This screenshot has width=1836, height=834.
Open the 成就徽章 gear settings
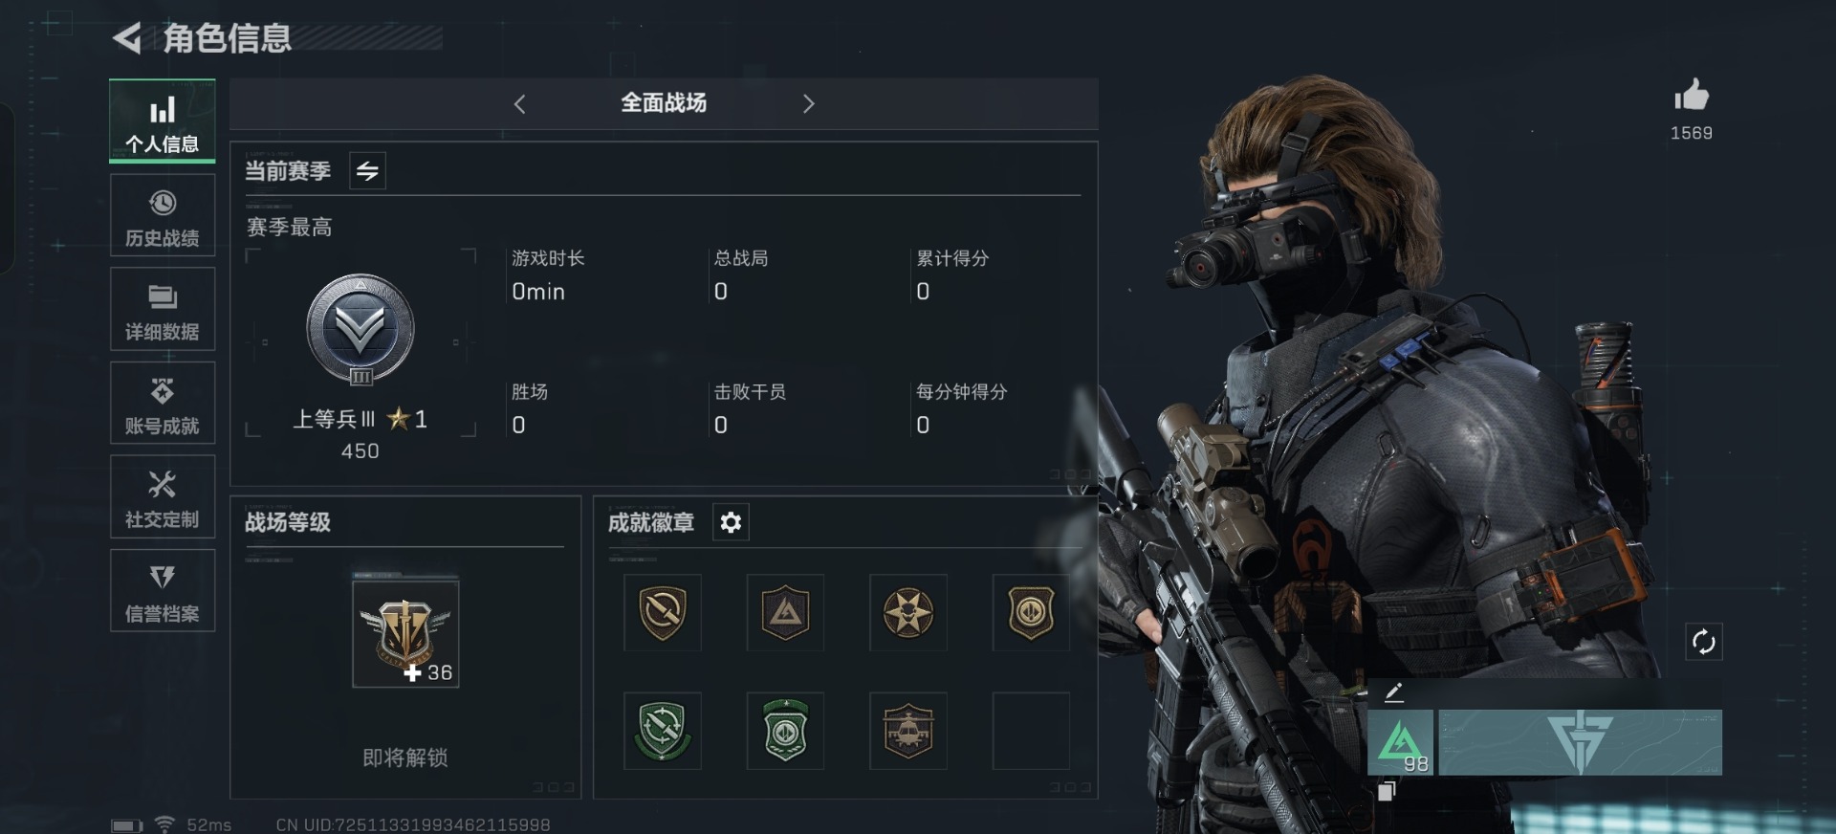731,522
